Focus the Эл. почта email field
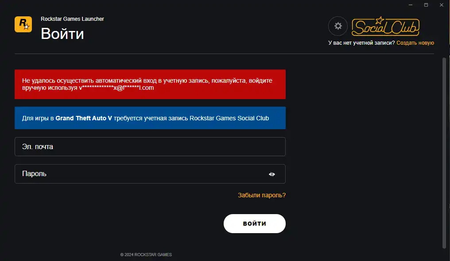 click(150, 147)
